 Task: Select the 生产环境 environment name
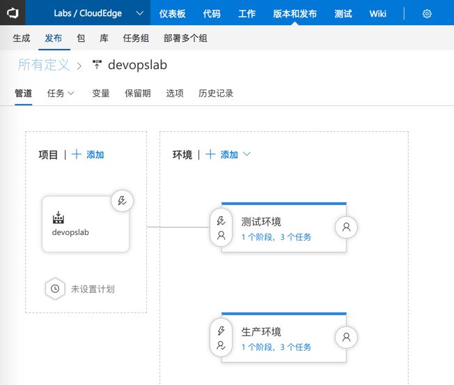pyautogui.click(x=261, y=331)
